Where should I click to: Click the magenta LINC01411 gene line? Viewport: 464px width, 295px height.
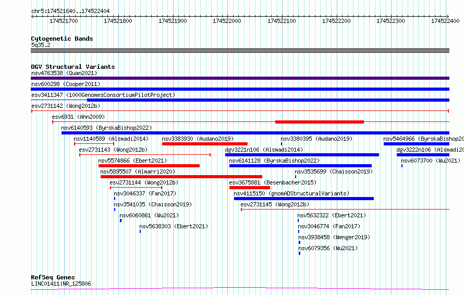pyautogui.click(x=240, y=289)
